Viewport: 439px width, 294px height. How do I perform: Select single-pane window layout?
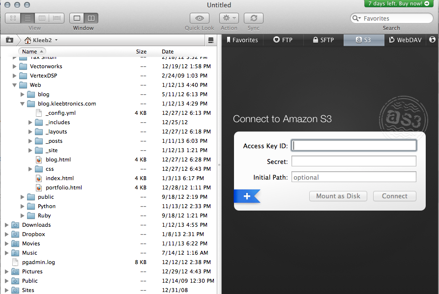[x=77, y=18]
